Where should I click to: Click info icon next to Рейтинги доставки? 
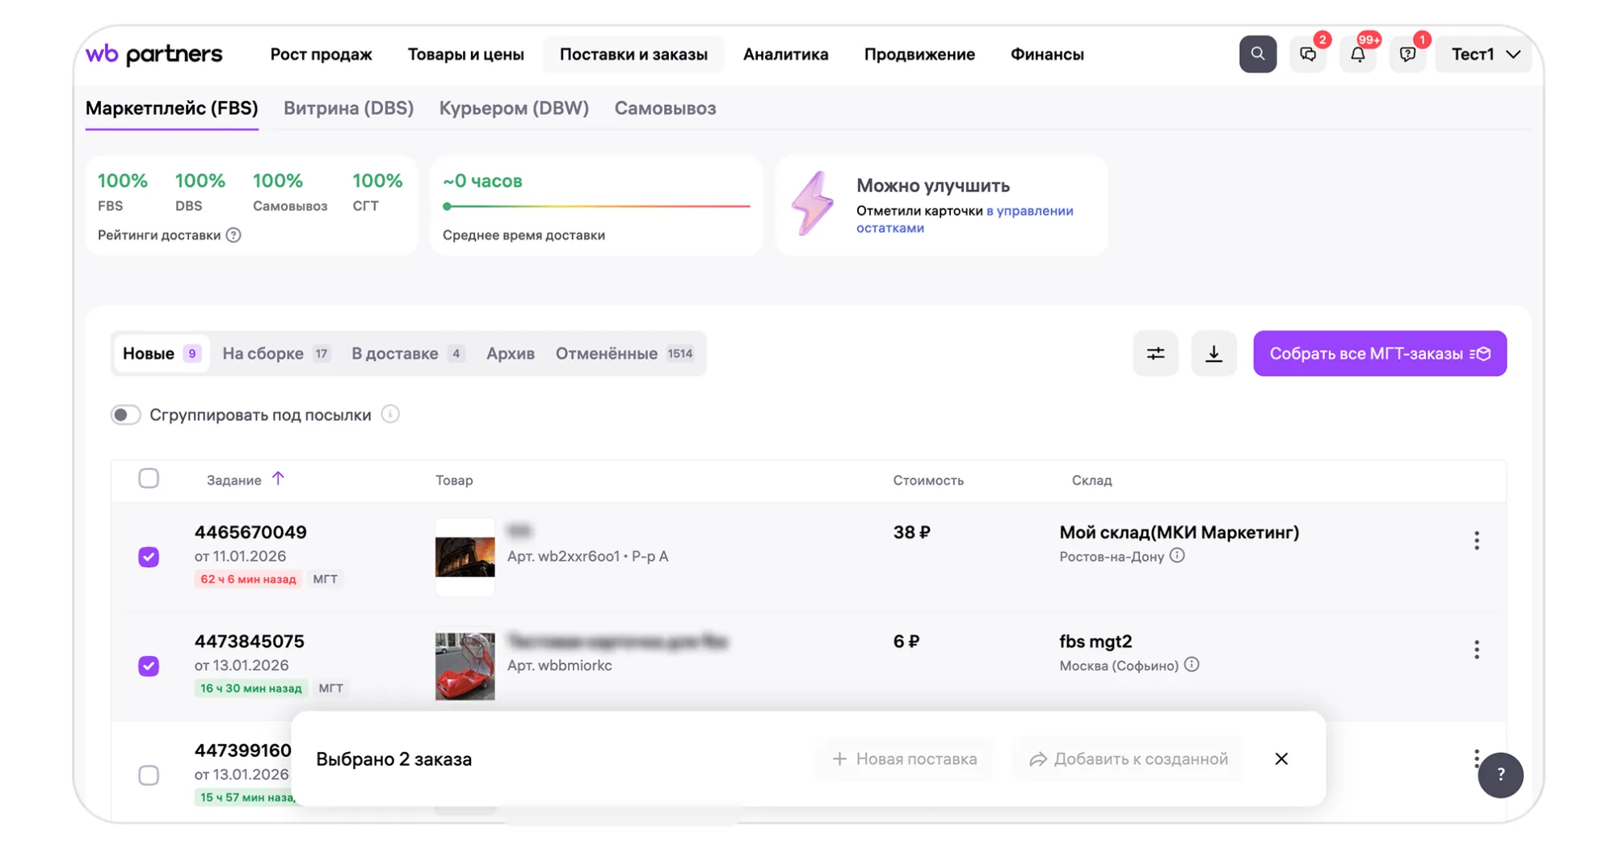(x=233, y=235)
